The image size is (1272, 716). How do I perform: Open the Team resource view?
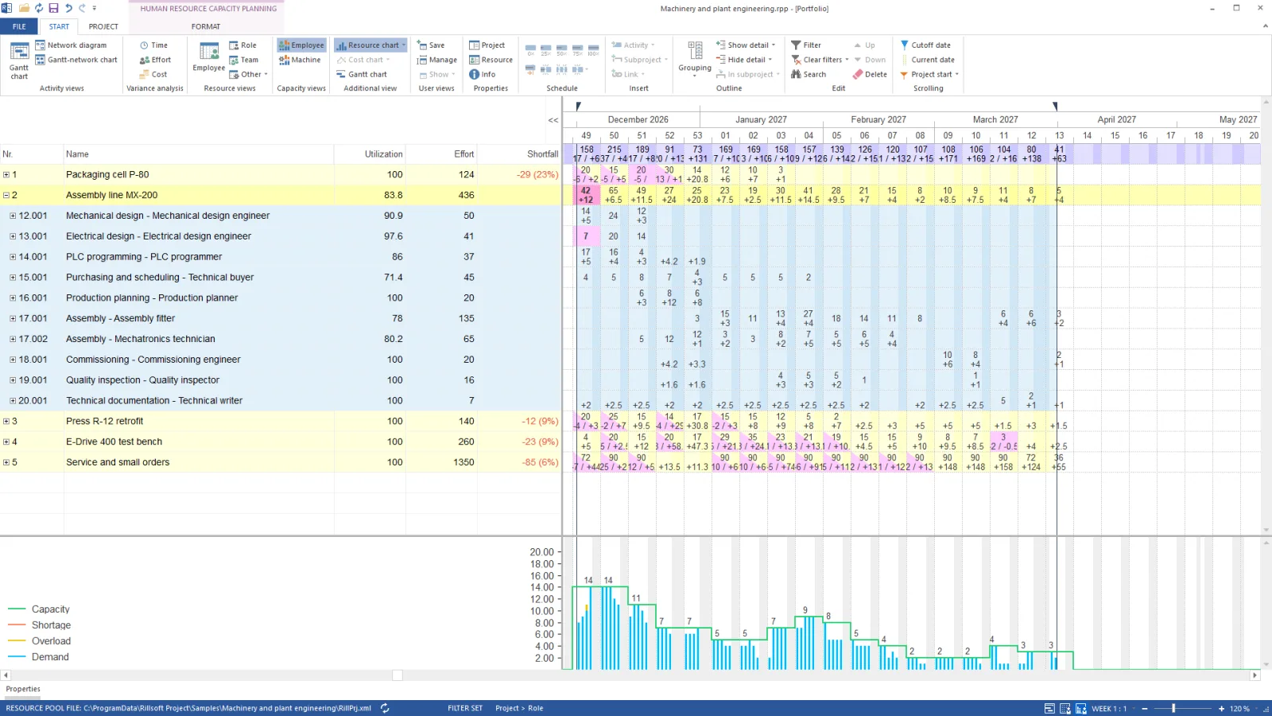tap(243, 60)
